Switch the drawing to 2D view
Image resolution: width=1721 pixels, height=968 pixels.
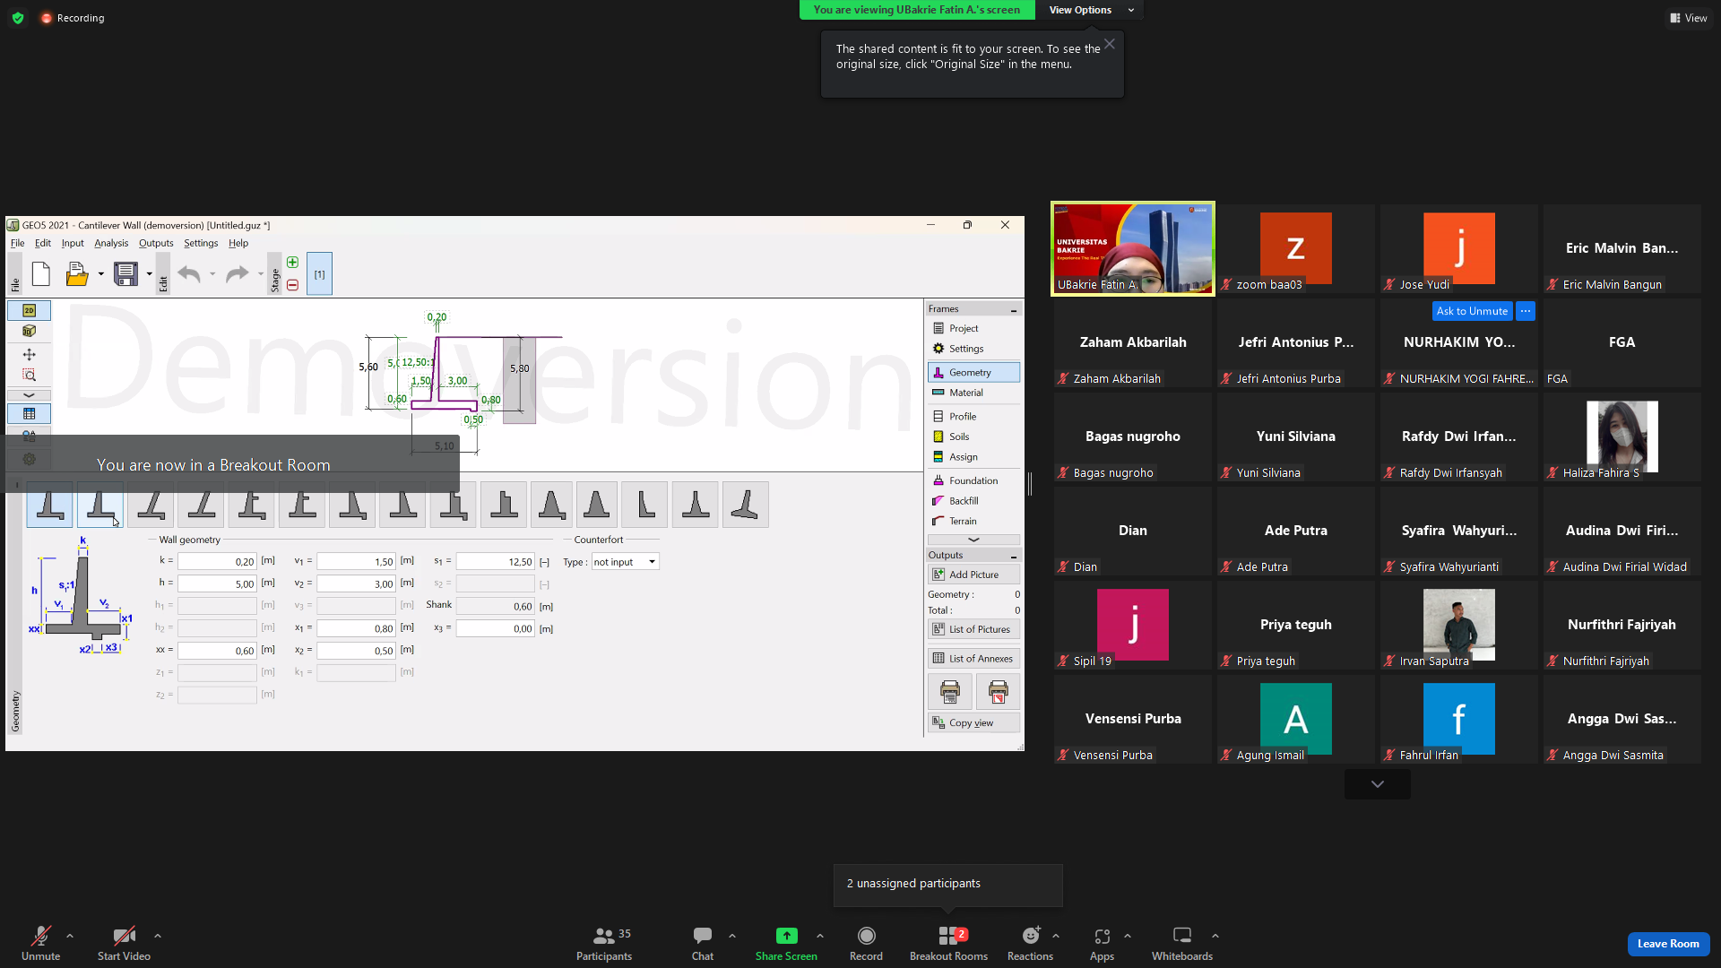pyautogui.click(x=29, y=310)
